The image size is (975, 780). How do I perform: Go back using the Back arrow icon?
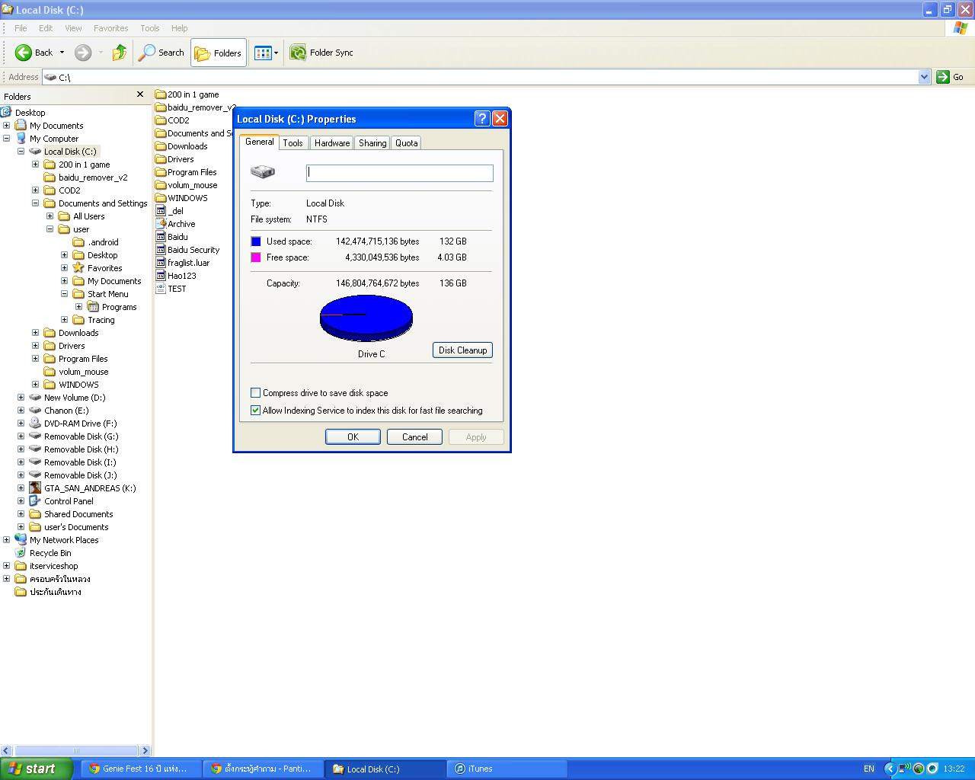tap(24, 53)
